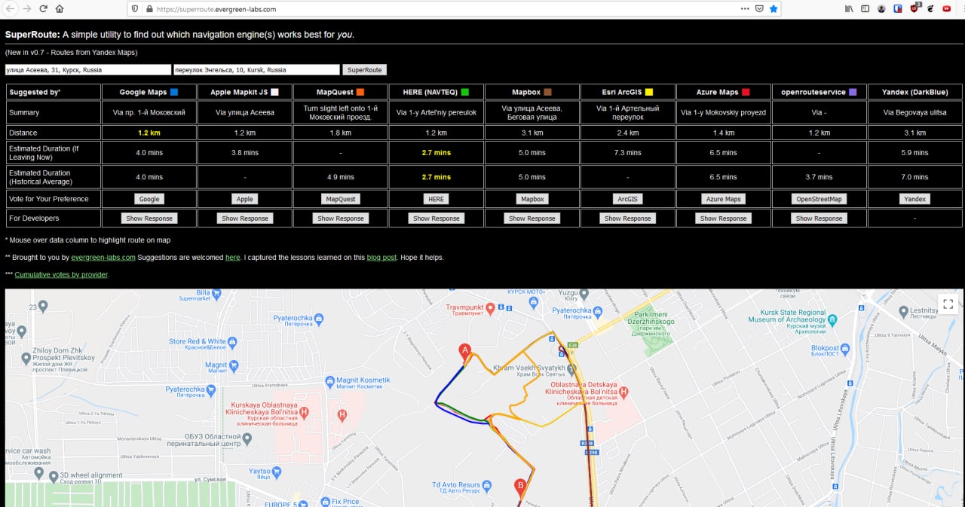Toggle the sidebar view icon

click(x=865, y=9)
